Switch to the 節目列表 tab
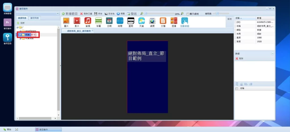Viewport: 290px width, 132px height. 35,18
